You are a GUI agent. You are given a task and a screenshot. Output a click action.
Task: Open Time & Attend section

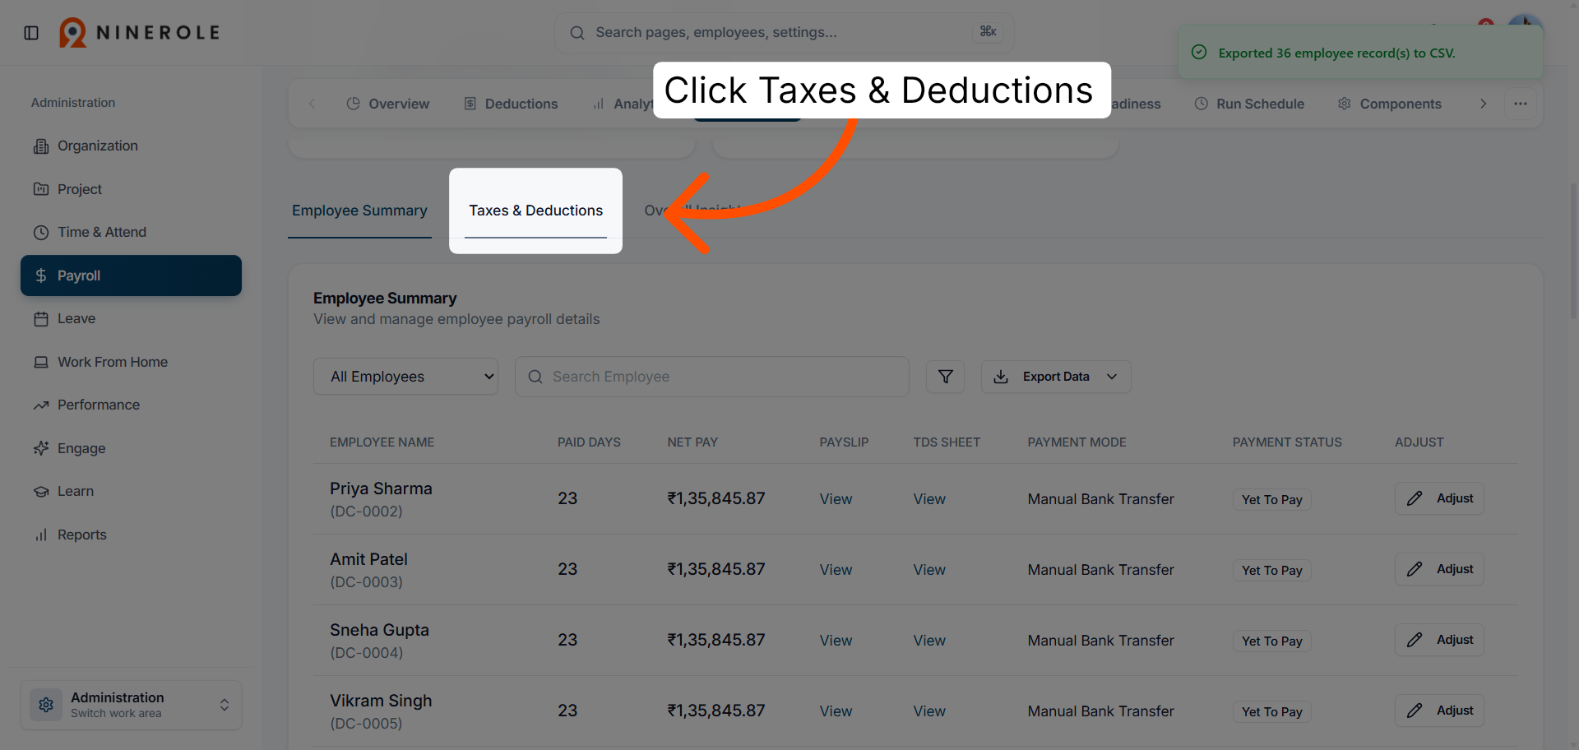(x=131, y=232)
